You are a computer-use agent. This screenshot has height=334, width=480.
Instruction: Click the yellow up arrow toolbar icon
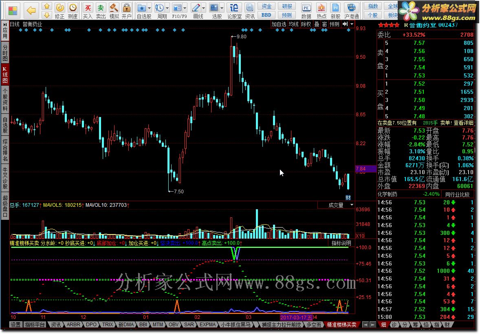coord(46,7)
